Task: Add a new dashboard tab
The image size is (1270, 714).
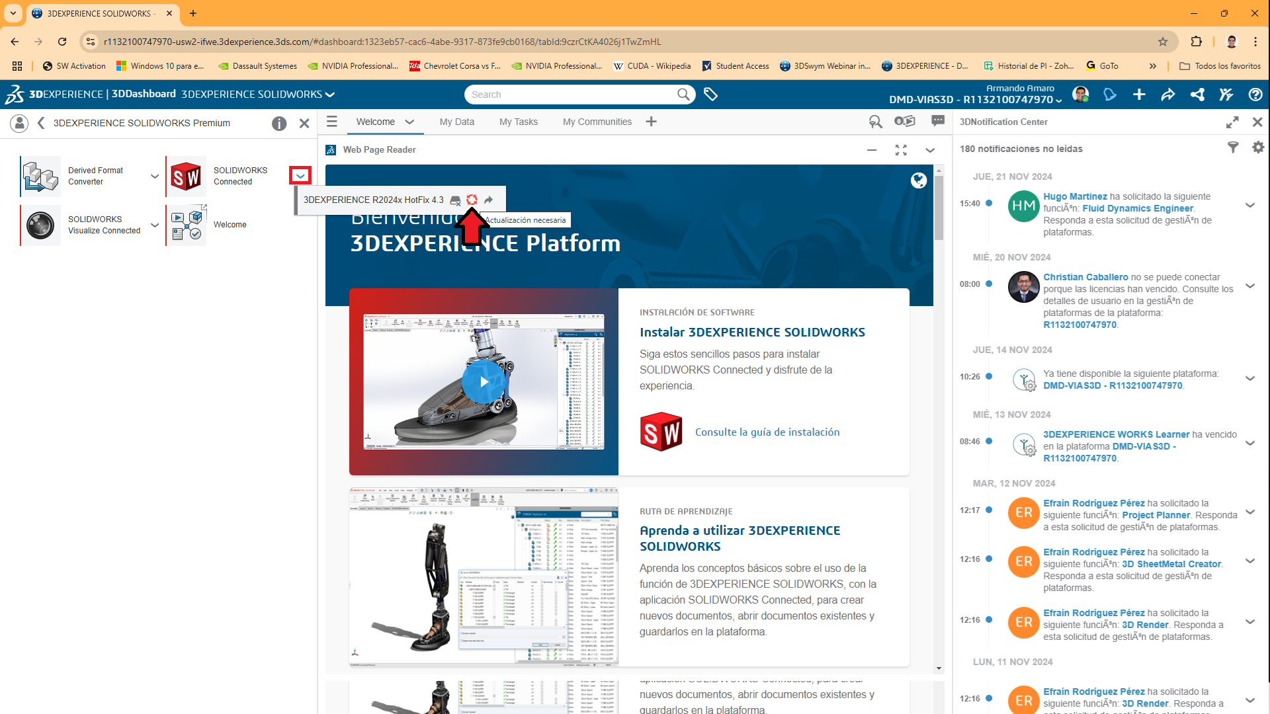Action: click(x=652, y=122)
